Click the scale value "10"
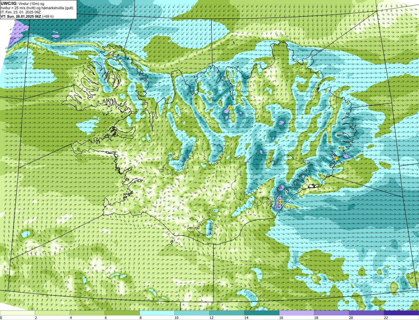 176,318
